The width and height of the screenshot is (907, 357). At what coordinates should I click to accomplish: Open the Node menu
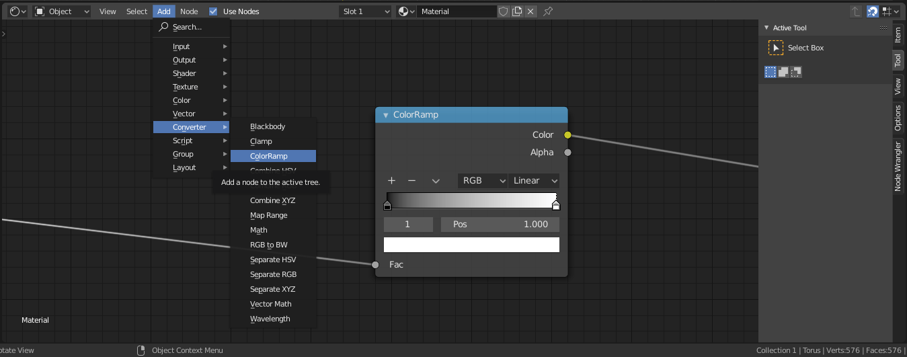point(189,11)
